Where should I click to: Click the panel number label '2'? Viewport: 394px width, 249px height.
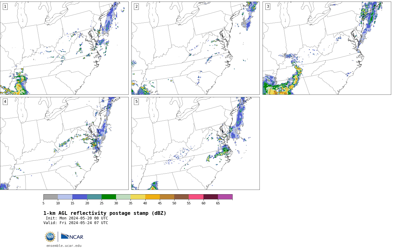coord(136,6)
